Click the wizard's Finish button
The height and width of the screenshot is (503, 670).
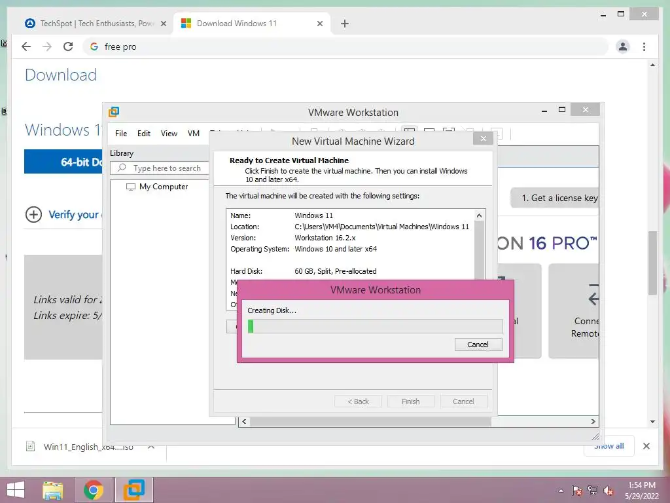pos(411,401)
